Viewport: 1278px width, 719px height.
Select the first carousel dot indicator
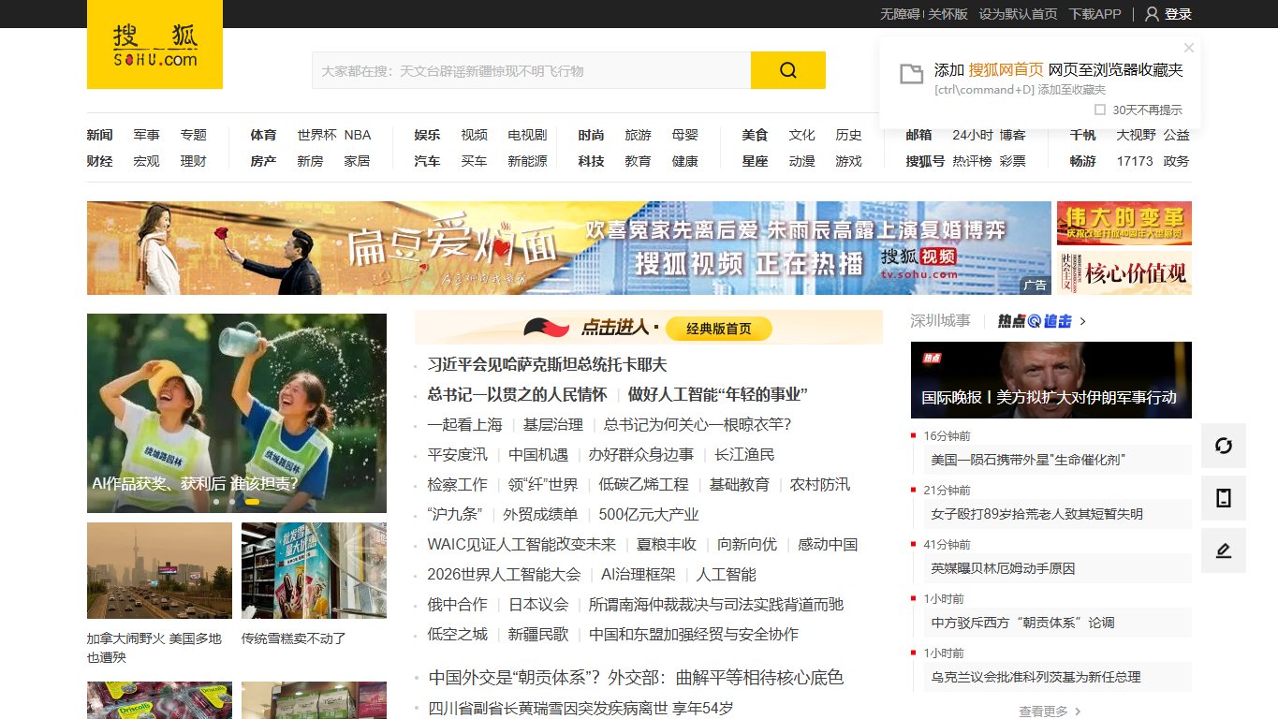point(216,502)
